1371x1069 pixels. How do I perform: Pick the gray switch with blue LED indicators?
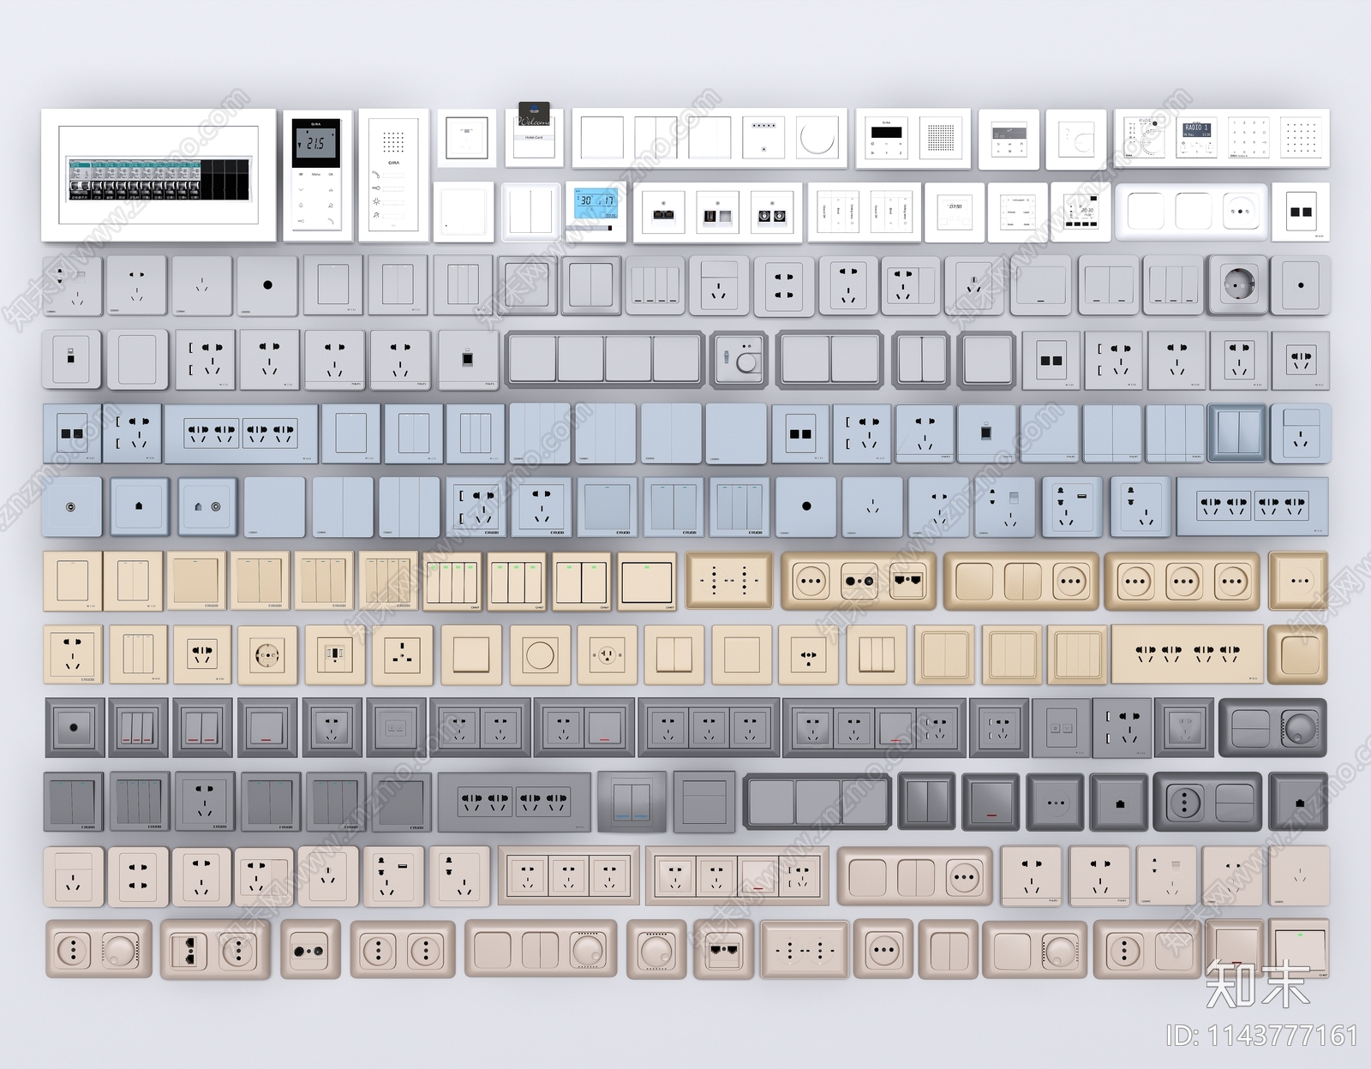(632, 803)
